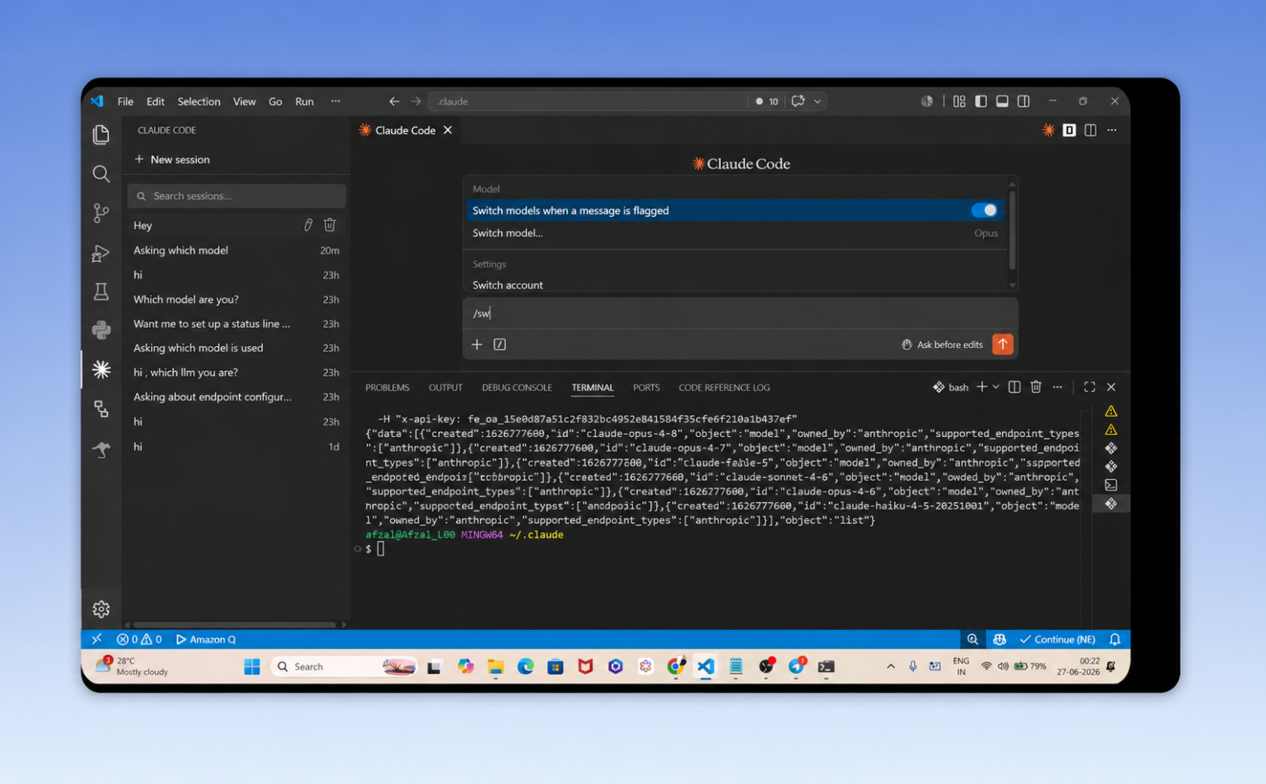Viewport: 1266px width, 784px height.
Task: Open the title bar overflow menu ellipsis
Action: 335,101
